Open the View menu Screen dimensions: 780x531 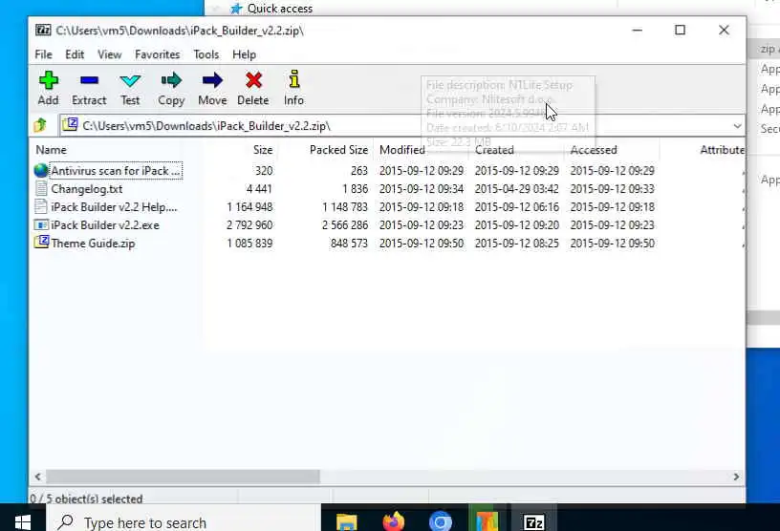pos(109,54)
